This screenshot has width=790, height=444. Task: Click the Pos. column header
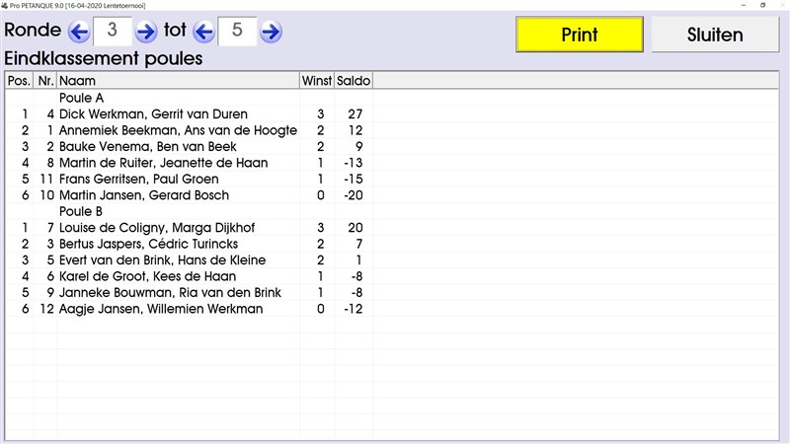pyautogui.click(x=19, y=81)
